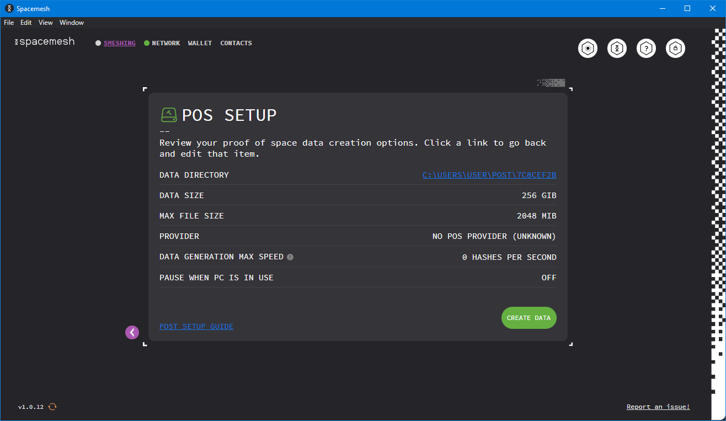The image size is (726, 421).
Task: Maximize the Spacemesh window
Action: [x=687, y=8]
